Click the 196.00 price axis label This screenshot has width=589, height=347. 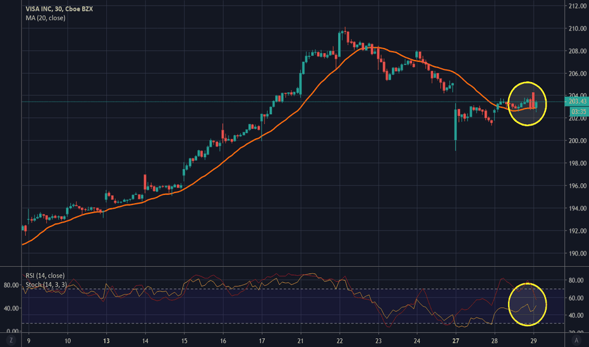tap(578, 185)
